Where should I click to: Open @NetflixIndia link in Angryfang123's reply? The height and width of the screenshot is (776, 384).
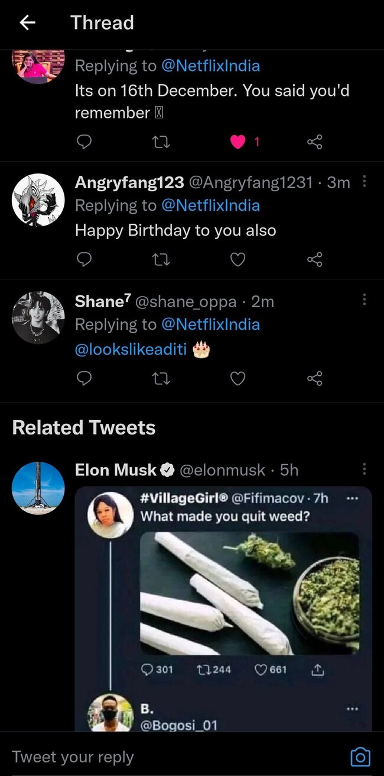coord(210,205)
